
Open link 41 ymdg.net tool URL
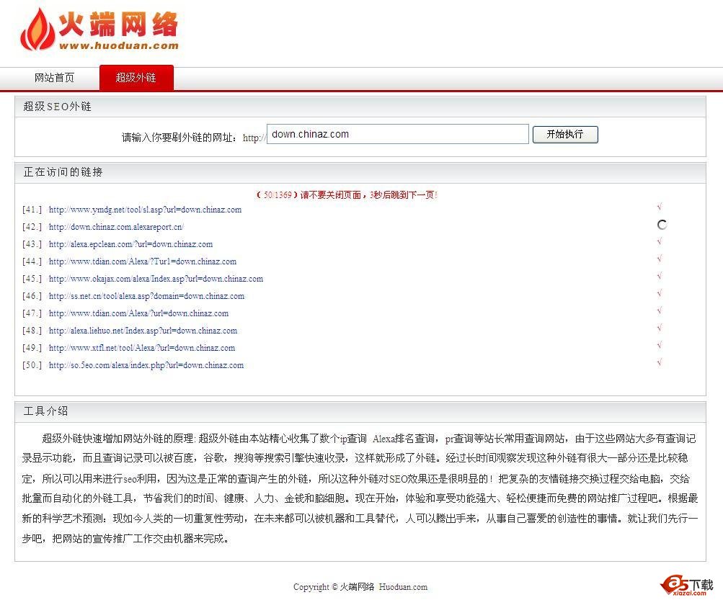coord(145,210)
